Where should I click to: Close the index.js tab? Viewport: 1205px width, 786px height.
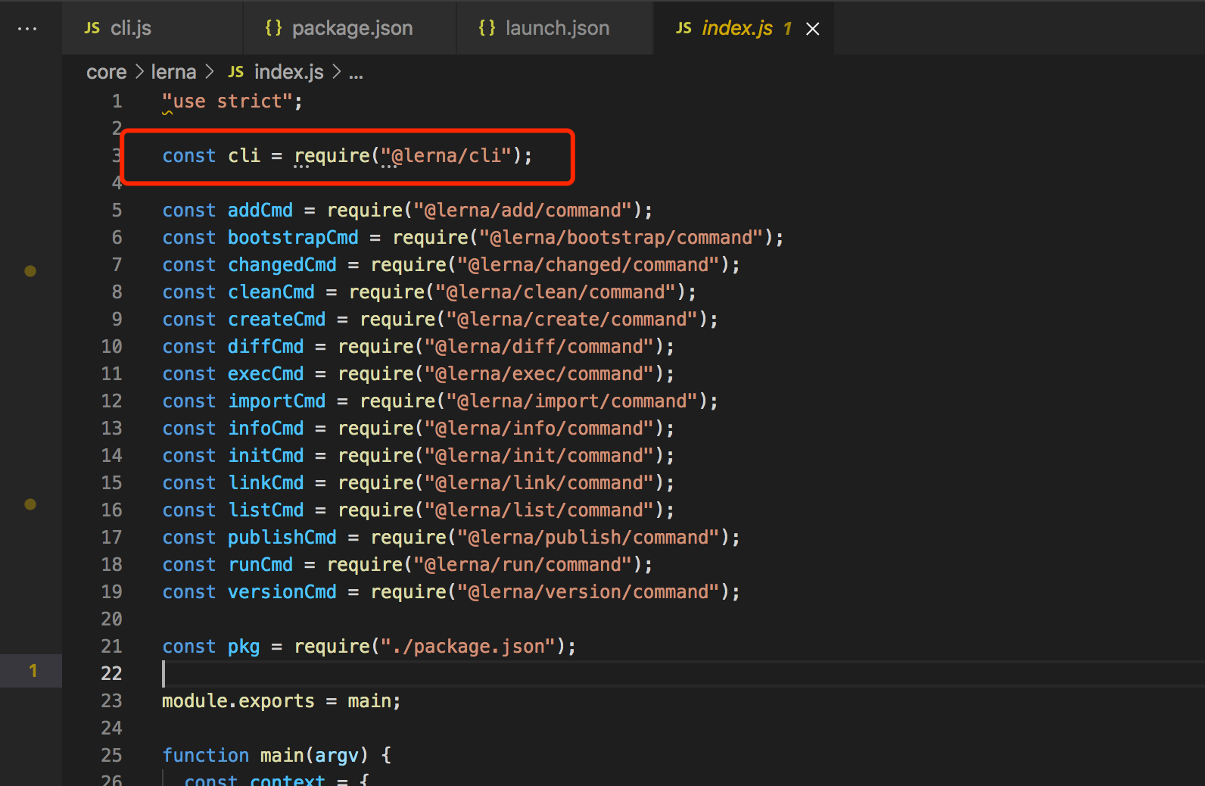click(x=812, y=29)
